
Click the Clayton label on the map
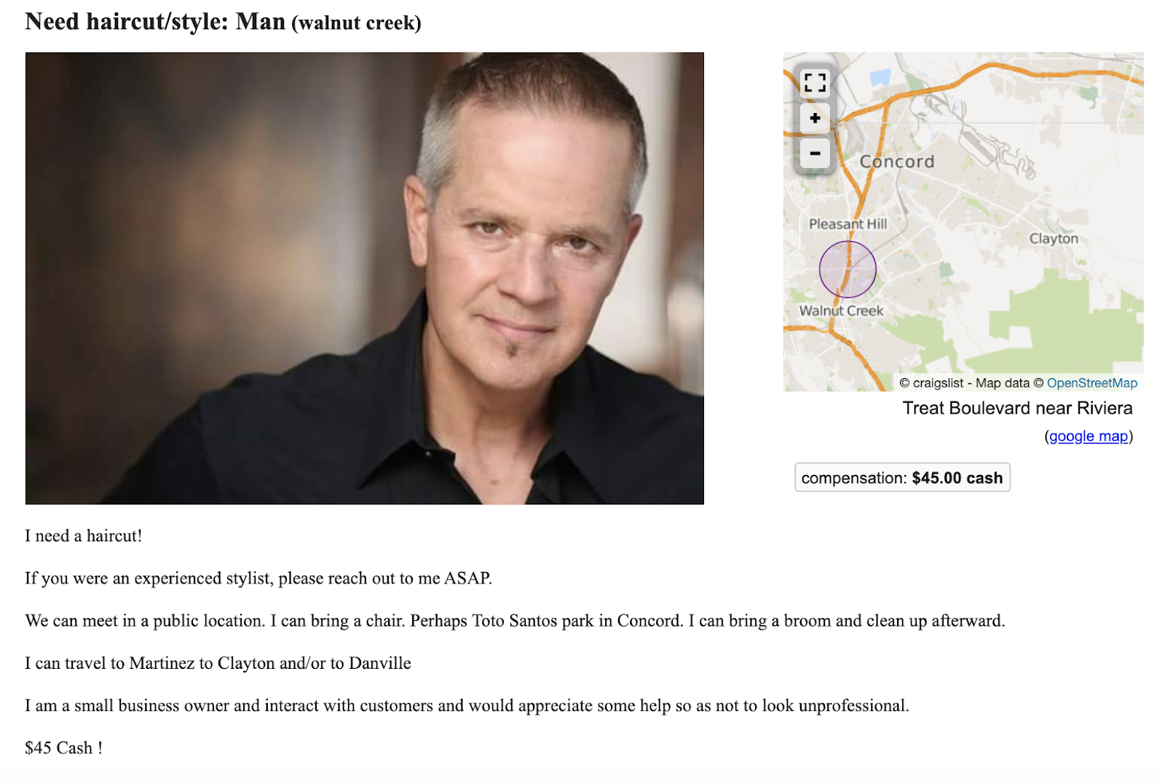coord(1053,239)
